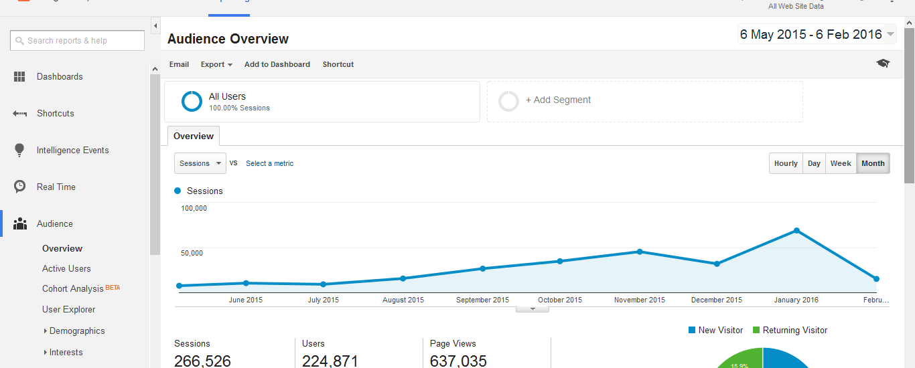This screenshot has width=915, height=368.
Task: Click Select a metric link
Action: (x=269, y=163)
